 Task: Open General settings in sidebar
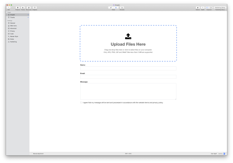click(x=18, y=23)
